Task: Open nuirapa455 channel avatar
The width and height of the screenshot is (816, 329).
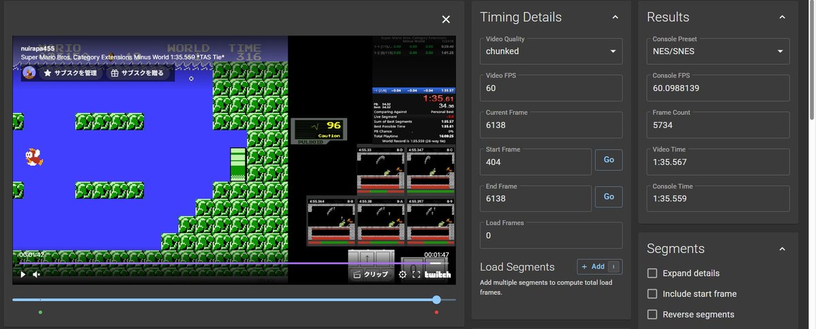Action: tap(29, 73)
